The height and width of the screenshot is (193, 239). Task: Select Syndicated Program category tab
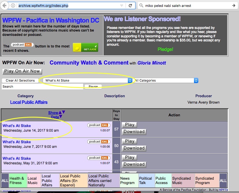click(x=207, y=181)
